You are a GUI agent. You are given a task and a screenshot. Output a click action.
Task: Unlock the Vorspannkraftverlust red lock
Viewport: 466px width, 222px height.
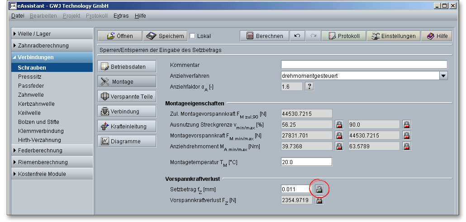click(x=319, y=200)
